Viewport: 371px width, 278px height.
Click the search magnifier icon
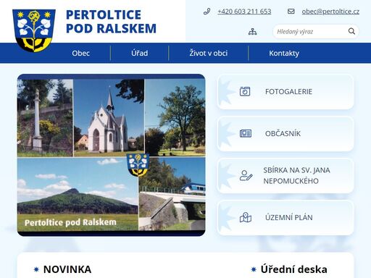tap(351, 31)
